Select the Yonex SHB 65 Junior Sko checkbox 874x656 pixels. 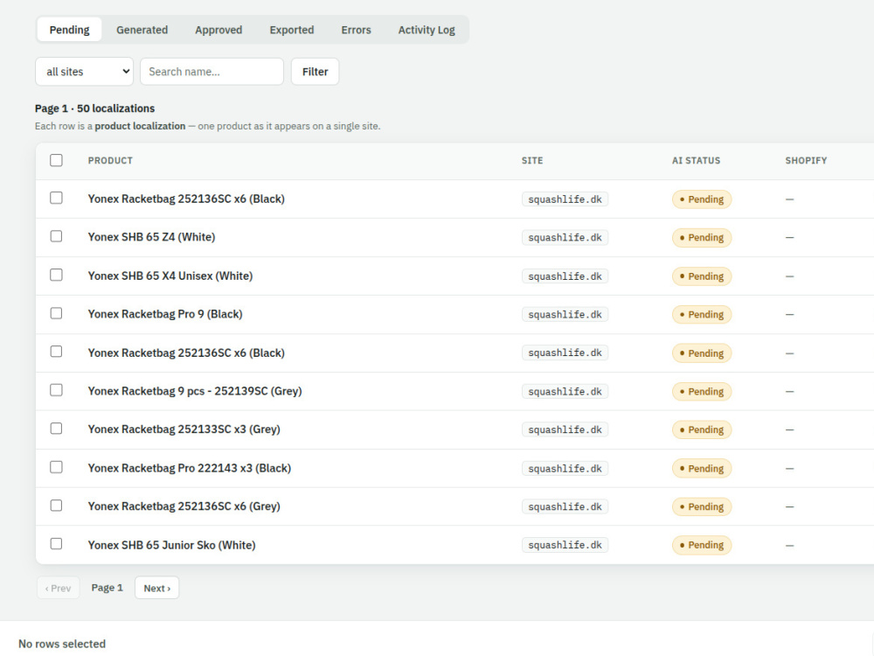pyautogui.click(x=56, y=543)
